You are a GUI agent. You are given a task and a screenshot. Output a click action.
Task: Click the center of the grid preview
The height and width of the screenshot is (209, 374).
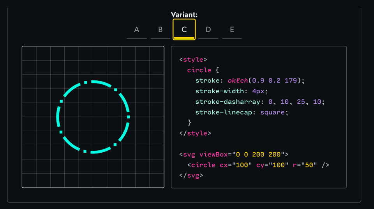[93, 117]
